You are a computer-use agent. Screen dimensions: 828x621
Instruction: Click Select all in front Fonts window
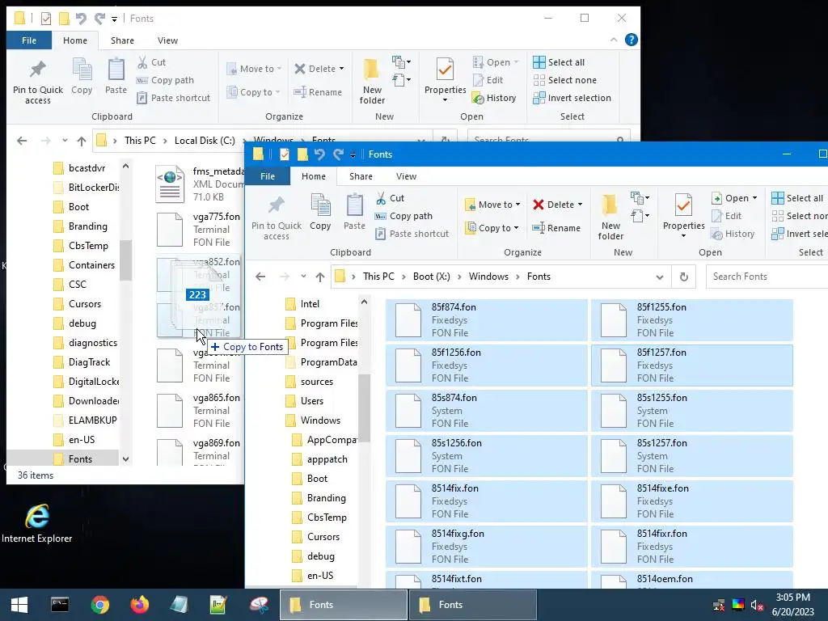[796, 198]
